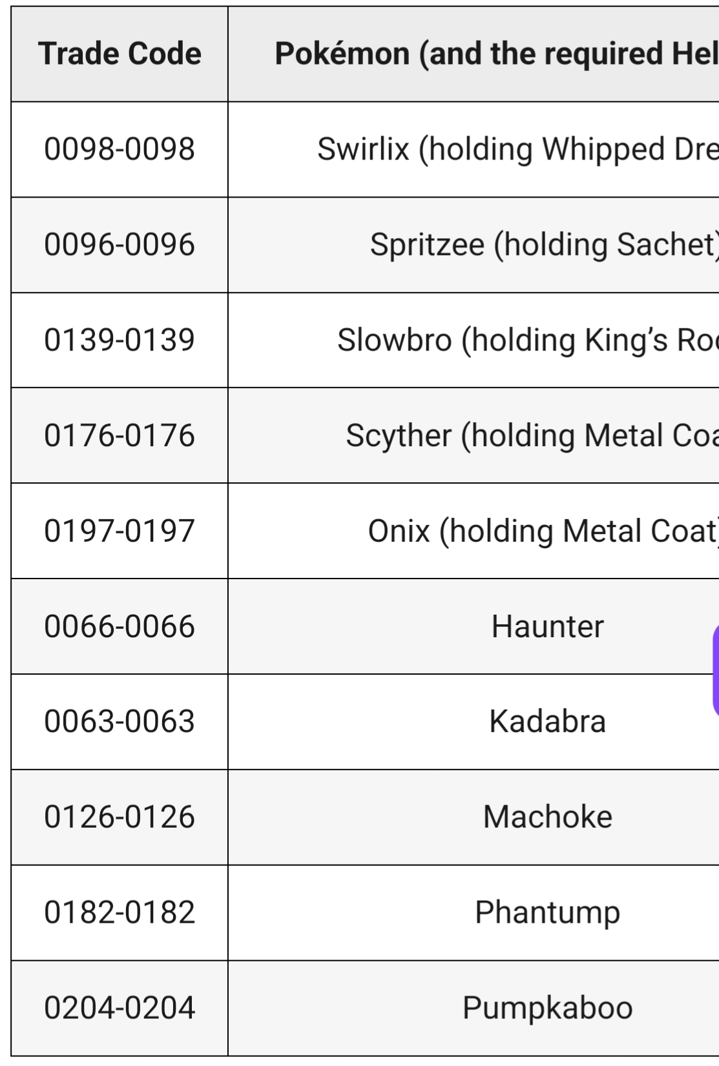Select trade code 0204-0204
The height and width of the screenshot is (1066, 719).
[120, 1009]
